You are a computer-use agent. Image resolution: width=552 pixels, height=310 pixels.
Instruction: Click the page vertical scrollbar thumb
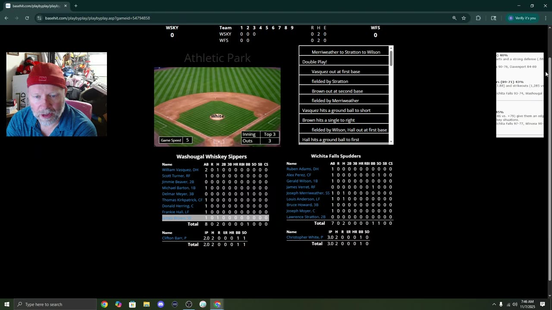(x=549, y=168)
